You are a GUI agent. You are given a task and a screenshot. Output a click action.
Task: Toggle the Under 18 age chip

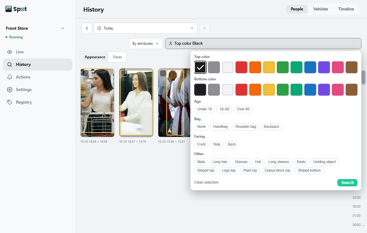(205, 109)
